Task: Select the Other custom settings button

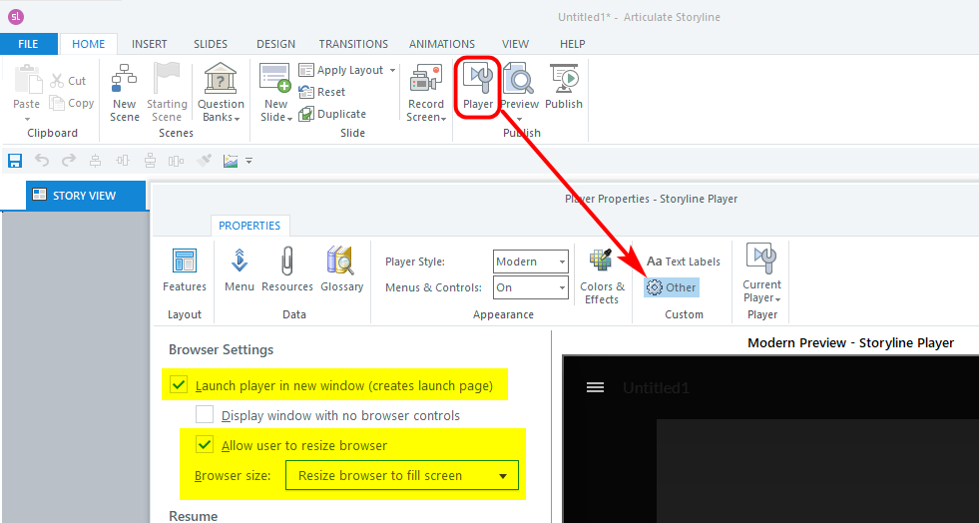Action: pos(672,287)
